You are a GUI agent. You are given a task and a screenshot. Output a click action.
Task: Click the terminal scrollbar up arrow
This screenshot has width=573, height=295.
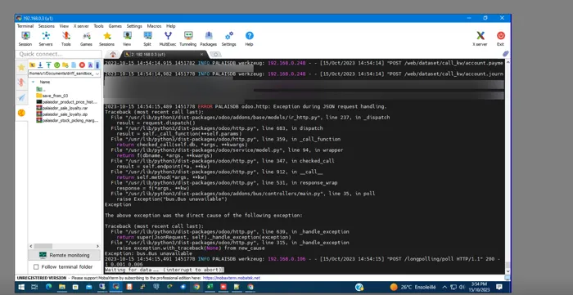pyautogui.click(x=508, y=63)
